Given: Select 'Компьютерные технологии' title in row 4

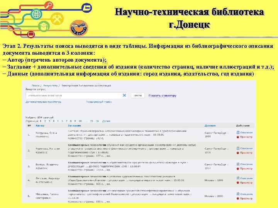Looking at the screenshot, I should coord(87,176).
